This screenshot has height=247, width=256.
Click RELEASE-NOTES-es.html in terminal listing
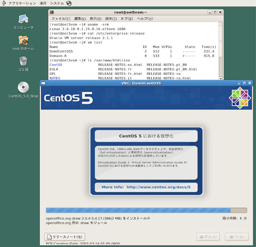[120, 65]
